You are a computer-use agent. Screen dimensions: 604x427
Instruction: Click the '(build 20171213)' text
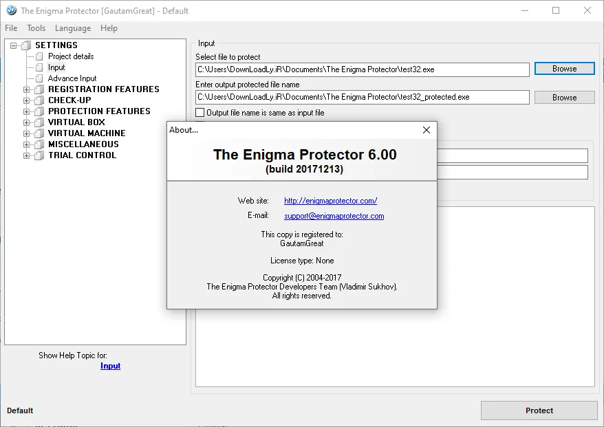304,169
